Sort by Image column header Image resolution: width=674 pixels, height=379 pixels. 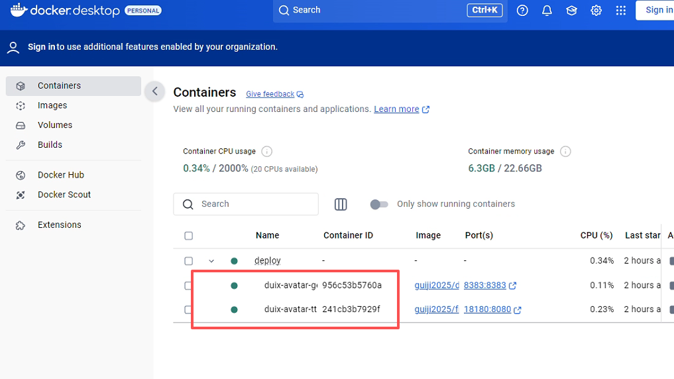(428, 235)
